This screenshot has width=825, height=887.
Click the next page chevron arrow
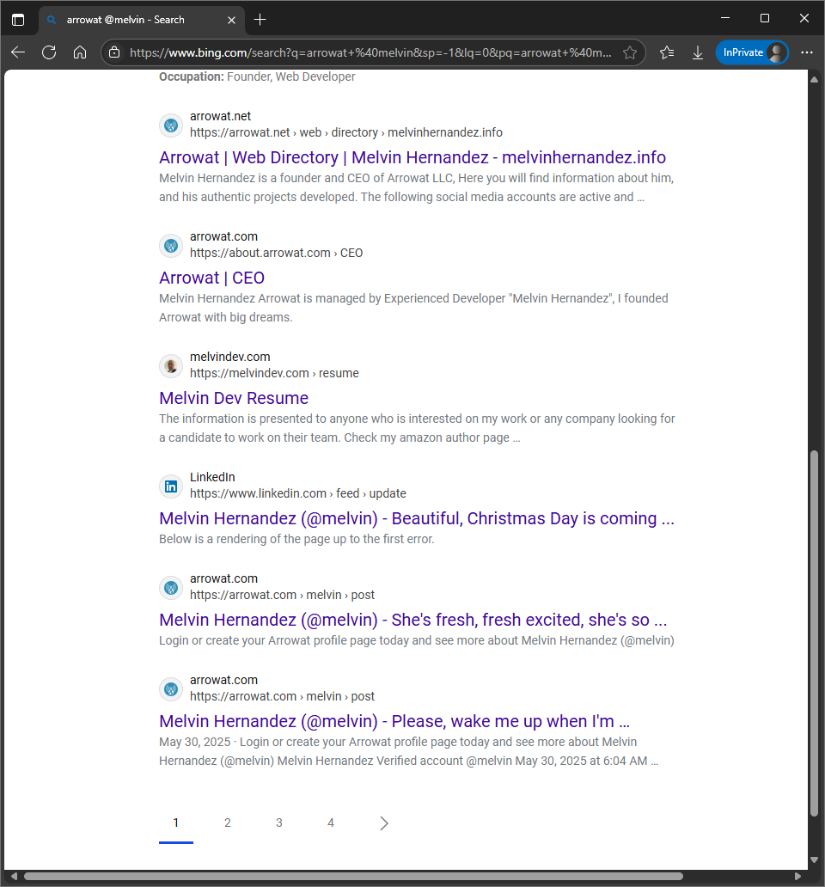(384, 823)
